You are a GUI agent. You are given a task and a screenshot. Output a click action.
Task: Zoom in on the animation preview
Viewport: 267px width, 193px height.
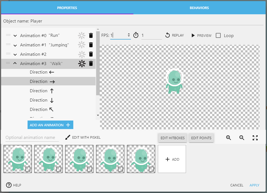pos(228,138)
